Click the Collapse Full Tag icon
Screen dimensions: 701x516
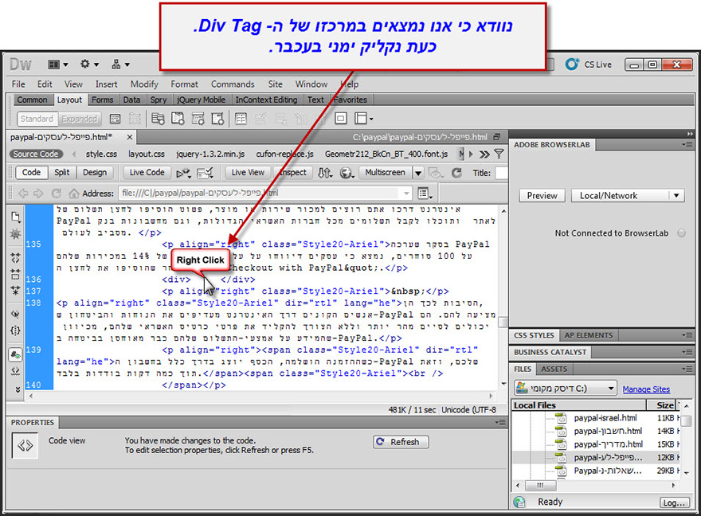pyautogui.click(x=16, y=257)
